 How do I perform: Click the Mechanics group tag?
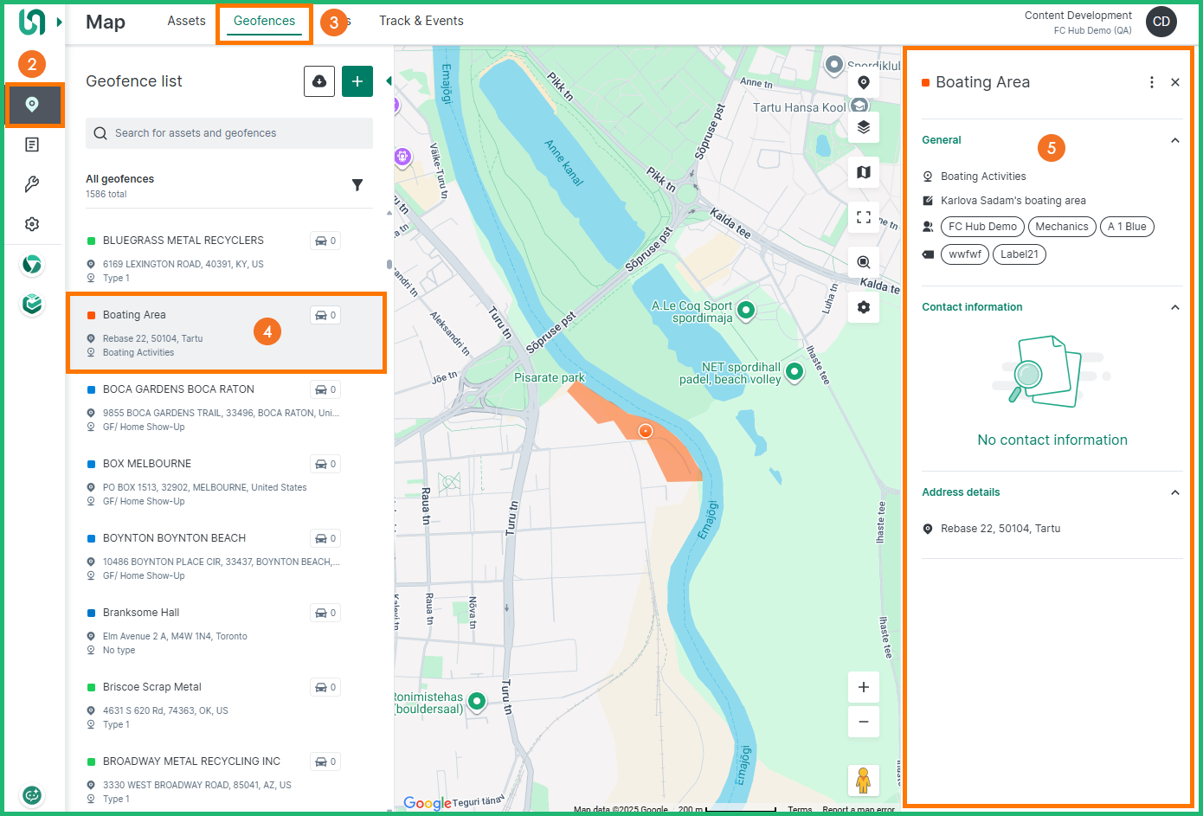tap(1061, 227)
